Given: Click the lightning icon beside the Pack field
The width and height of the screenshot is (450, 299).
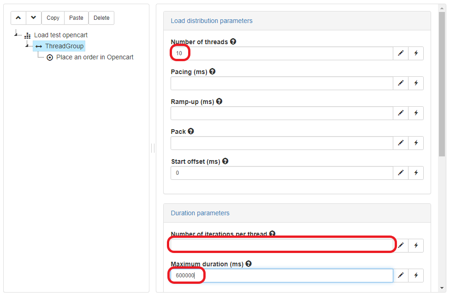Looking at the screenshot, I should click(x=416, y=143).
